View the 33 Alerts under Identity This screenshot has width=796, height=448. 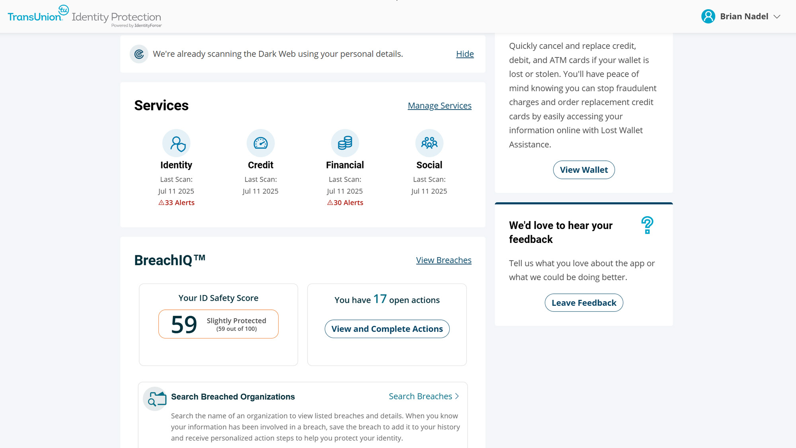pyautogui.click(x=176, y=203)
